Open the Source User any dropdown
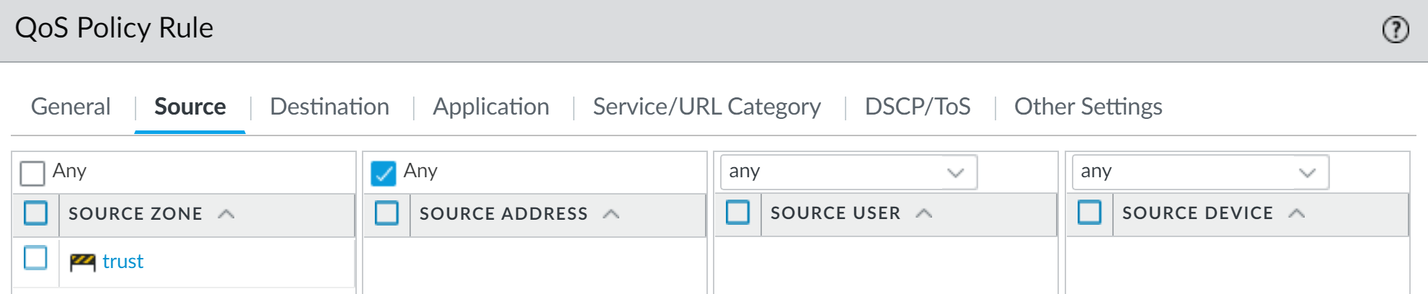 [x=955, y=173]
